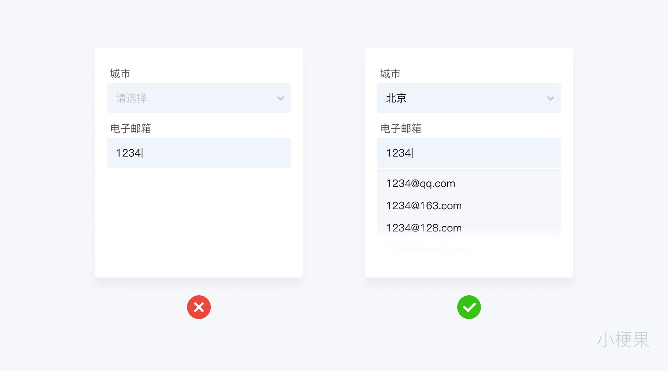Select the 1234@163.com suggestion
This screenshot has width=668, height=371.
click(x=423, y=206)
